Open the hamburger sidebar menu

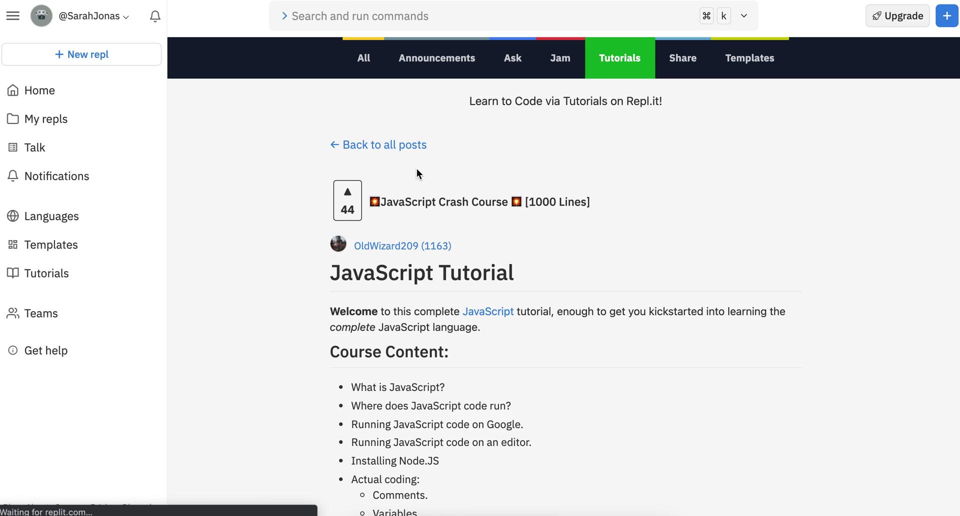pyautogui.click(x=13, y=16)
